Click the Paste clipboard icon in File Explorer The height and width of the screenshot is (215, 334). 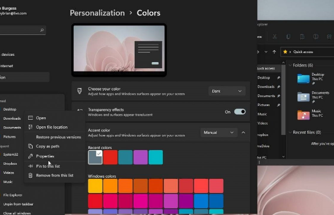302,37
